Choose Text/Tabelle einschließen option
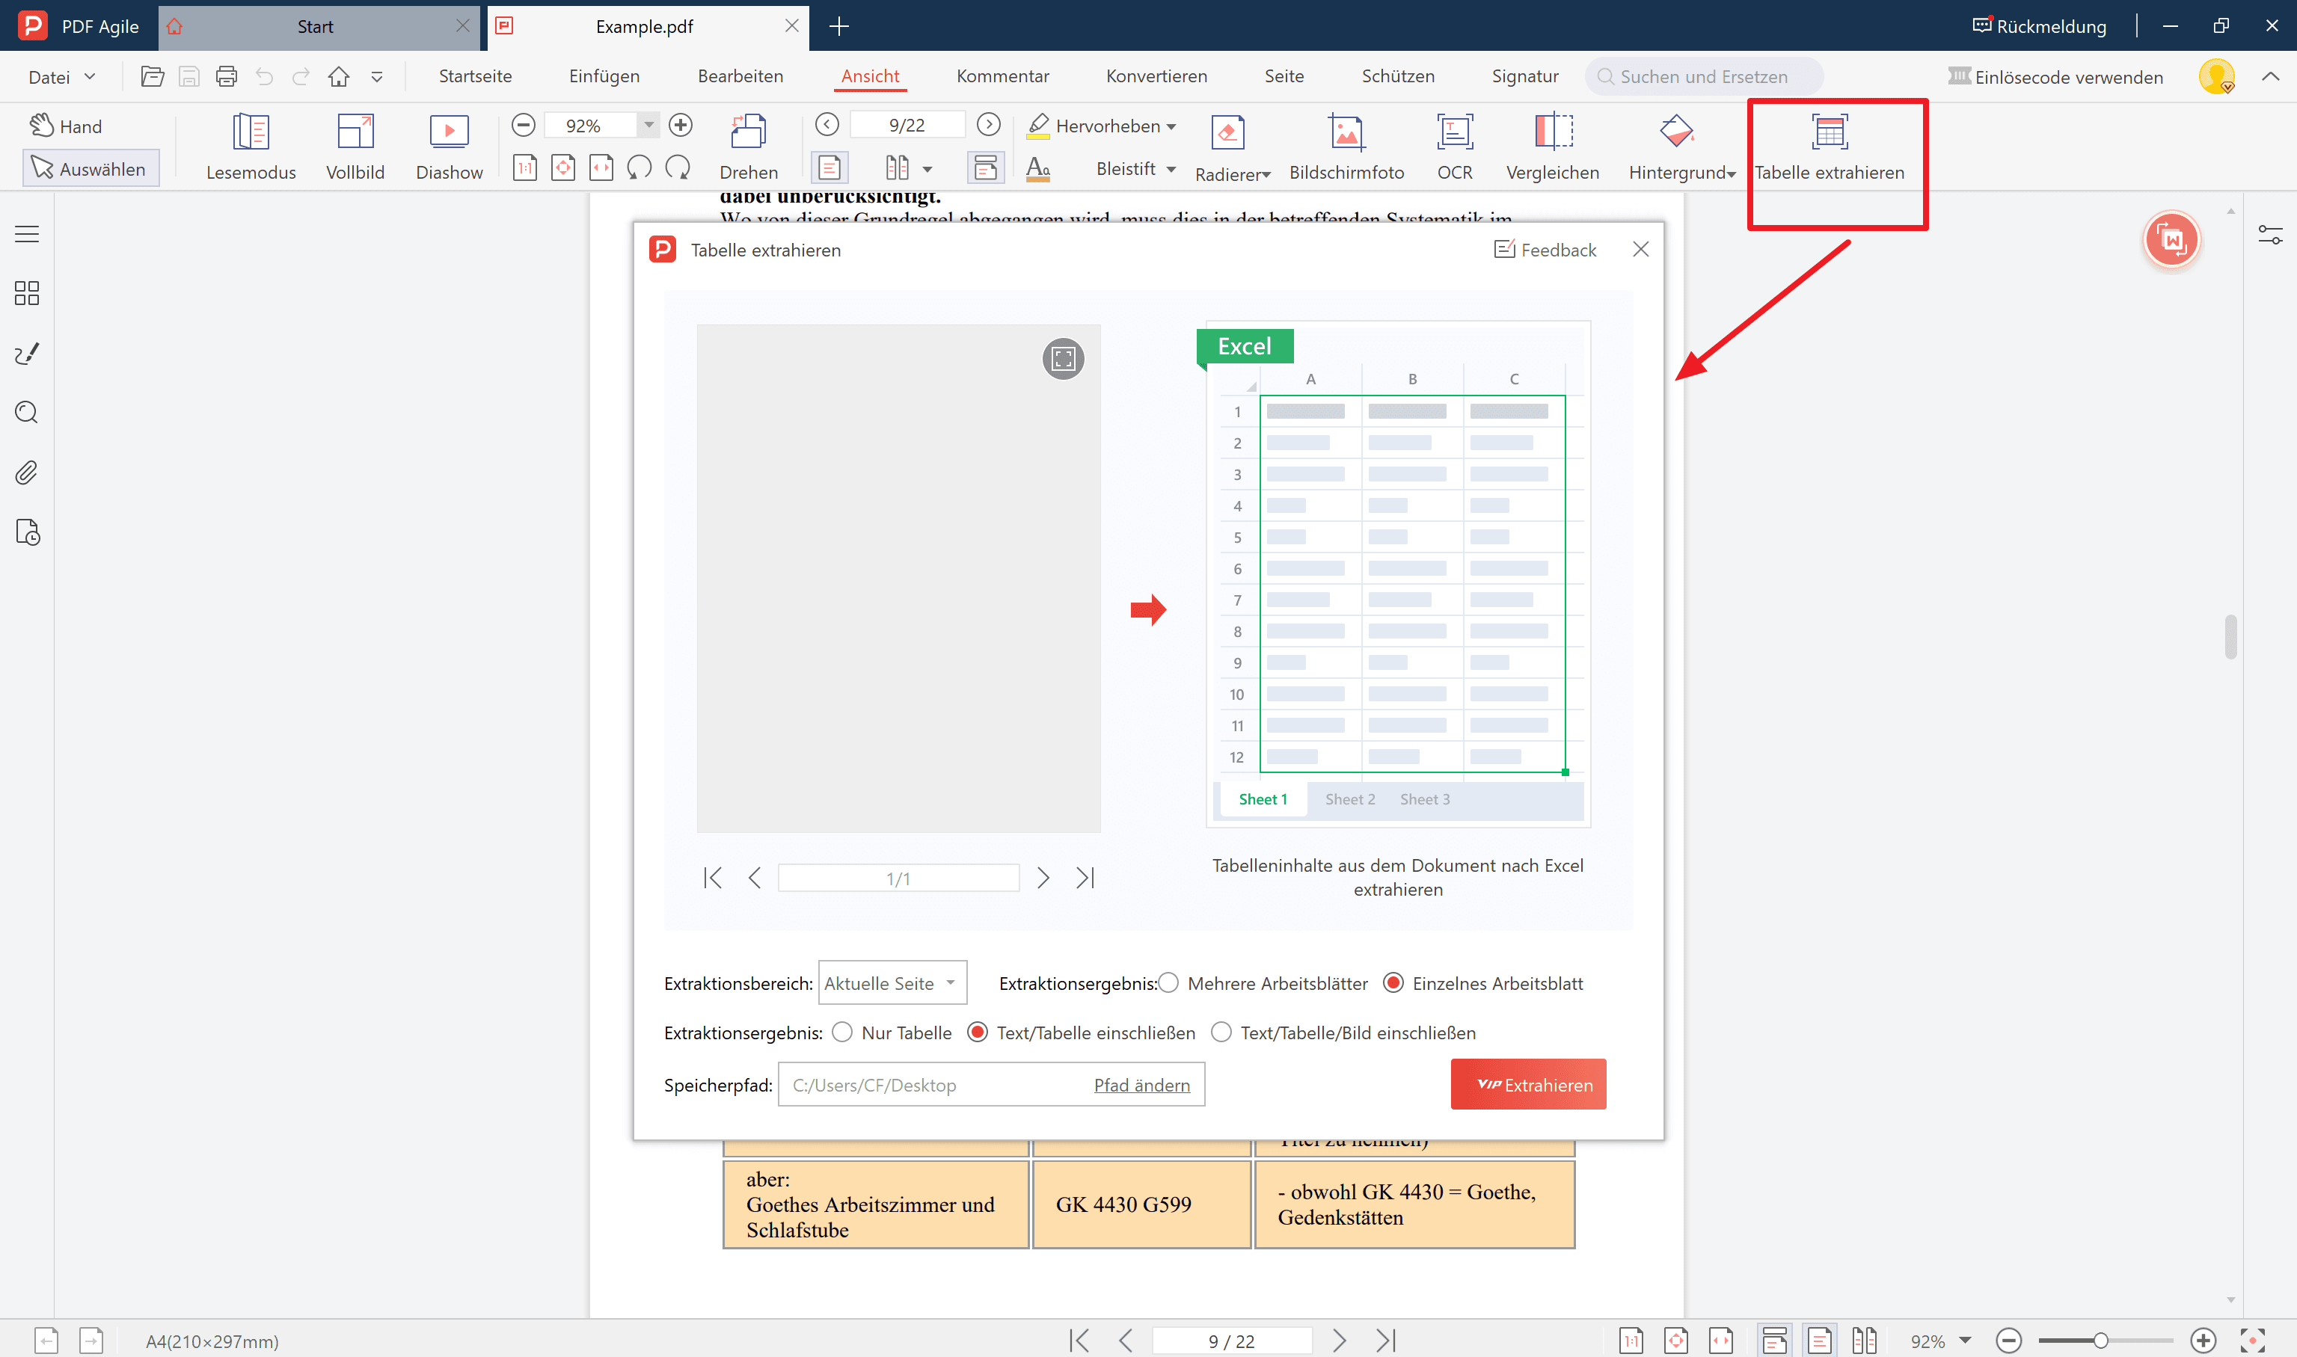This screenshot has width=2297, height=1357. (977, 1033)
